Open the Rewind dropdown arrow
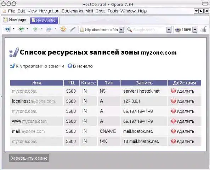Image resolution: width=210 pixels, height=170 pixels. point(13,29)
